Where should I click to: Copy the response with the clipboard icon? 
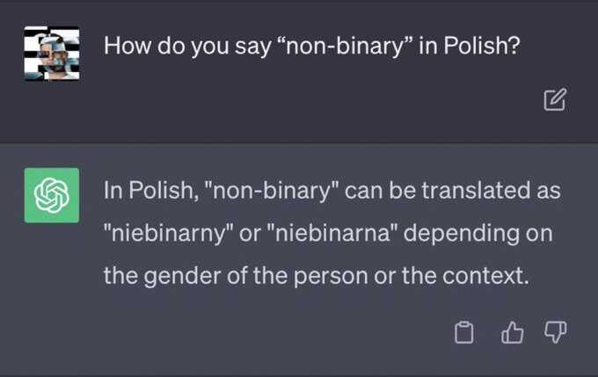tap(464, 332)
